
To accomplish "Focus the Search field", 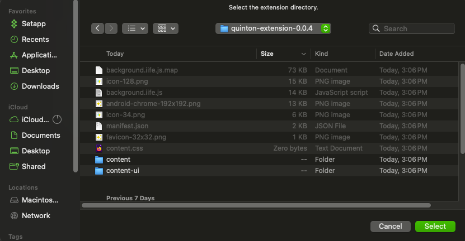I will [412, 28].
